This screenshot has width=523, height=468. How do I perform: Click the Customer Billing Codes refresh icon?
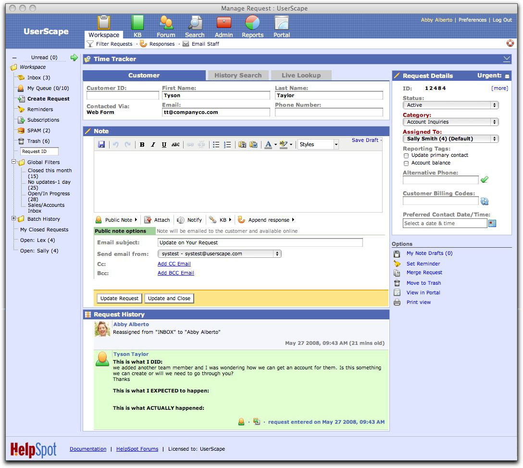tap(485, 202)
